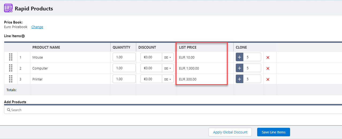Delete the Printer line item
The width and height of the screenshot is (342, 139).
(x=268, y=79)
